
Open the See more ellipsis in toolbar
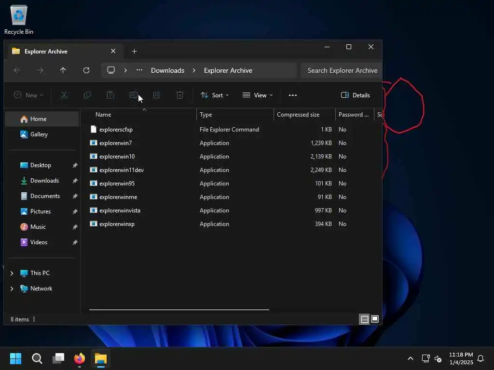293,95
